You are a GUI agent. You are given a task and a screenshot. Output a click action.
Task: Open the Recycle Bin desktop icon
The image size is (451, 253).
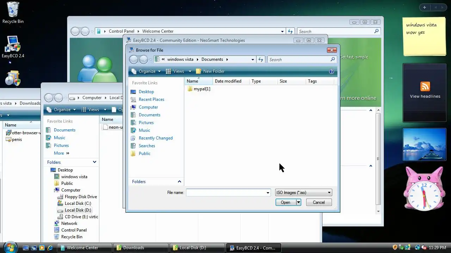pos(13,13)
